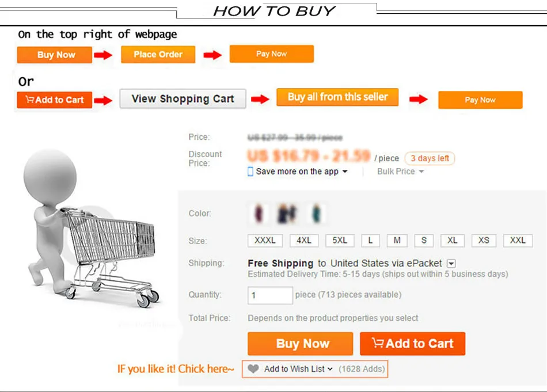Choose size XS option

click(x=484, y=240)
